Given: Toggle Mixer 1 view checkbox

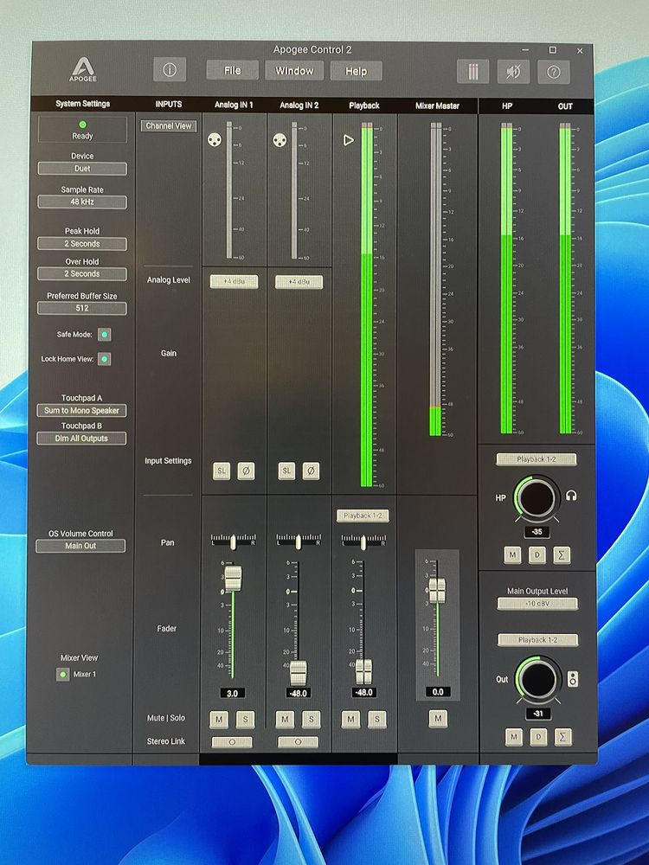Looking at the screenshot, I should tap(63, 674).
